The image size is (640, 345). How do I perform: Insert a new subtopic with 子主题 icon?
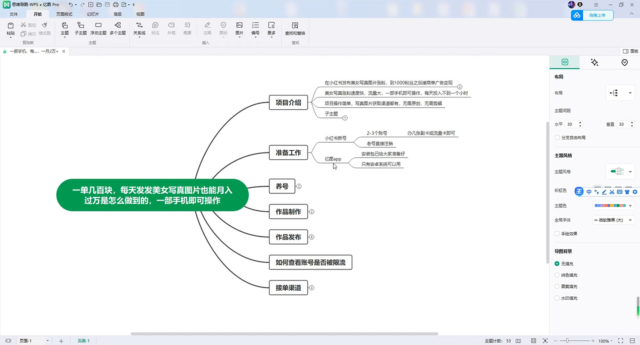click(81, 26)
